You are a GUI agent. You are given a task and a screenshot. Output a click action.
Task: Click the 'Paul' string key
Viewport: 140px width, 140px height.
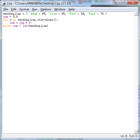92,14
